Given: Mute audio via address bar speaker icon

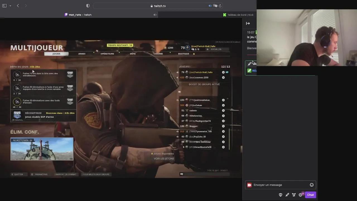Looking at the screenshot, I should coord(210,6).
